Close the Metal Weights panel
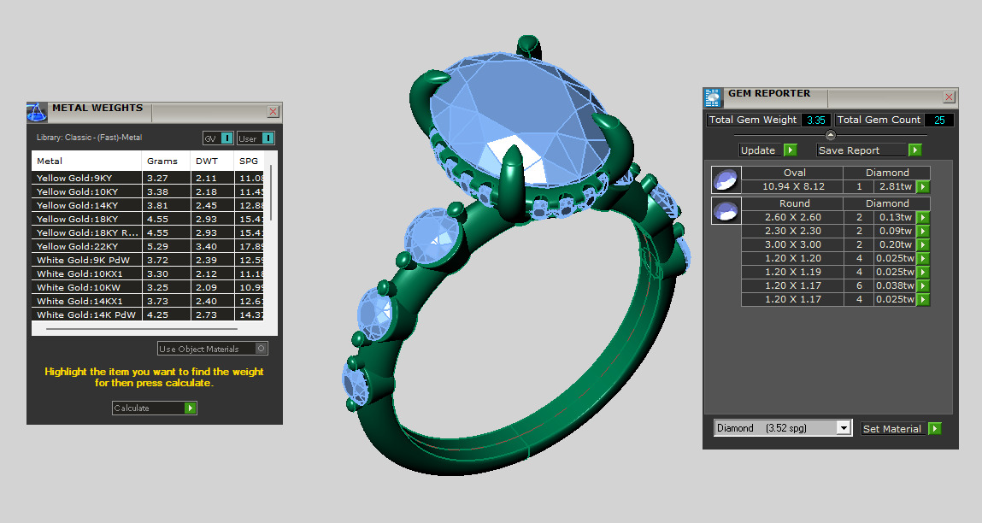This screenshot has height=523, width=982. (x=273, y=111)
